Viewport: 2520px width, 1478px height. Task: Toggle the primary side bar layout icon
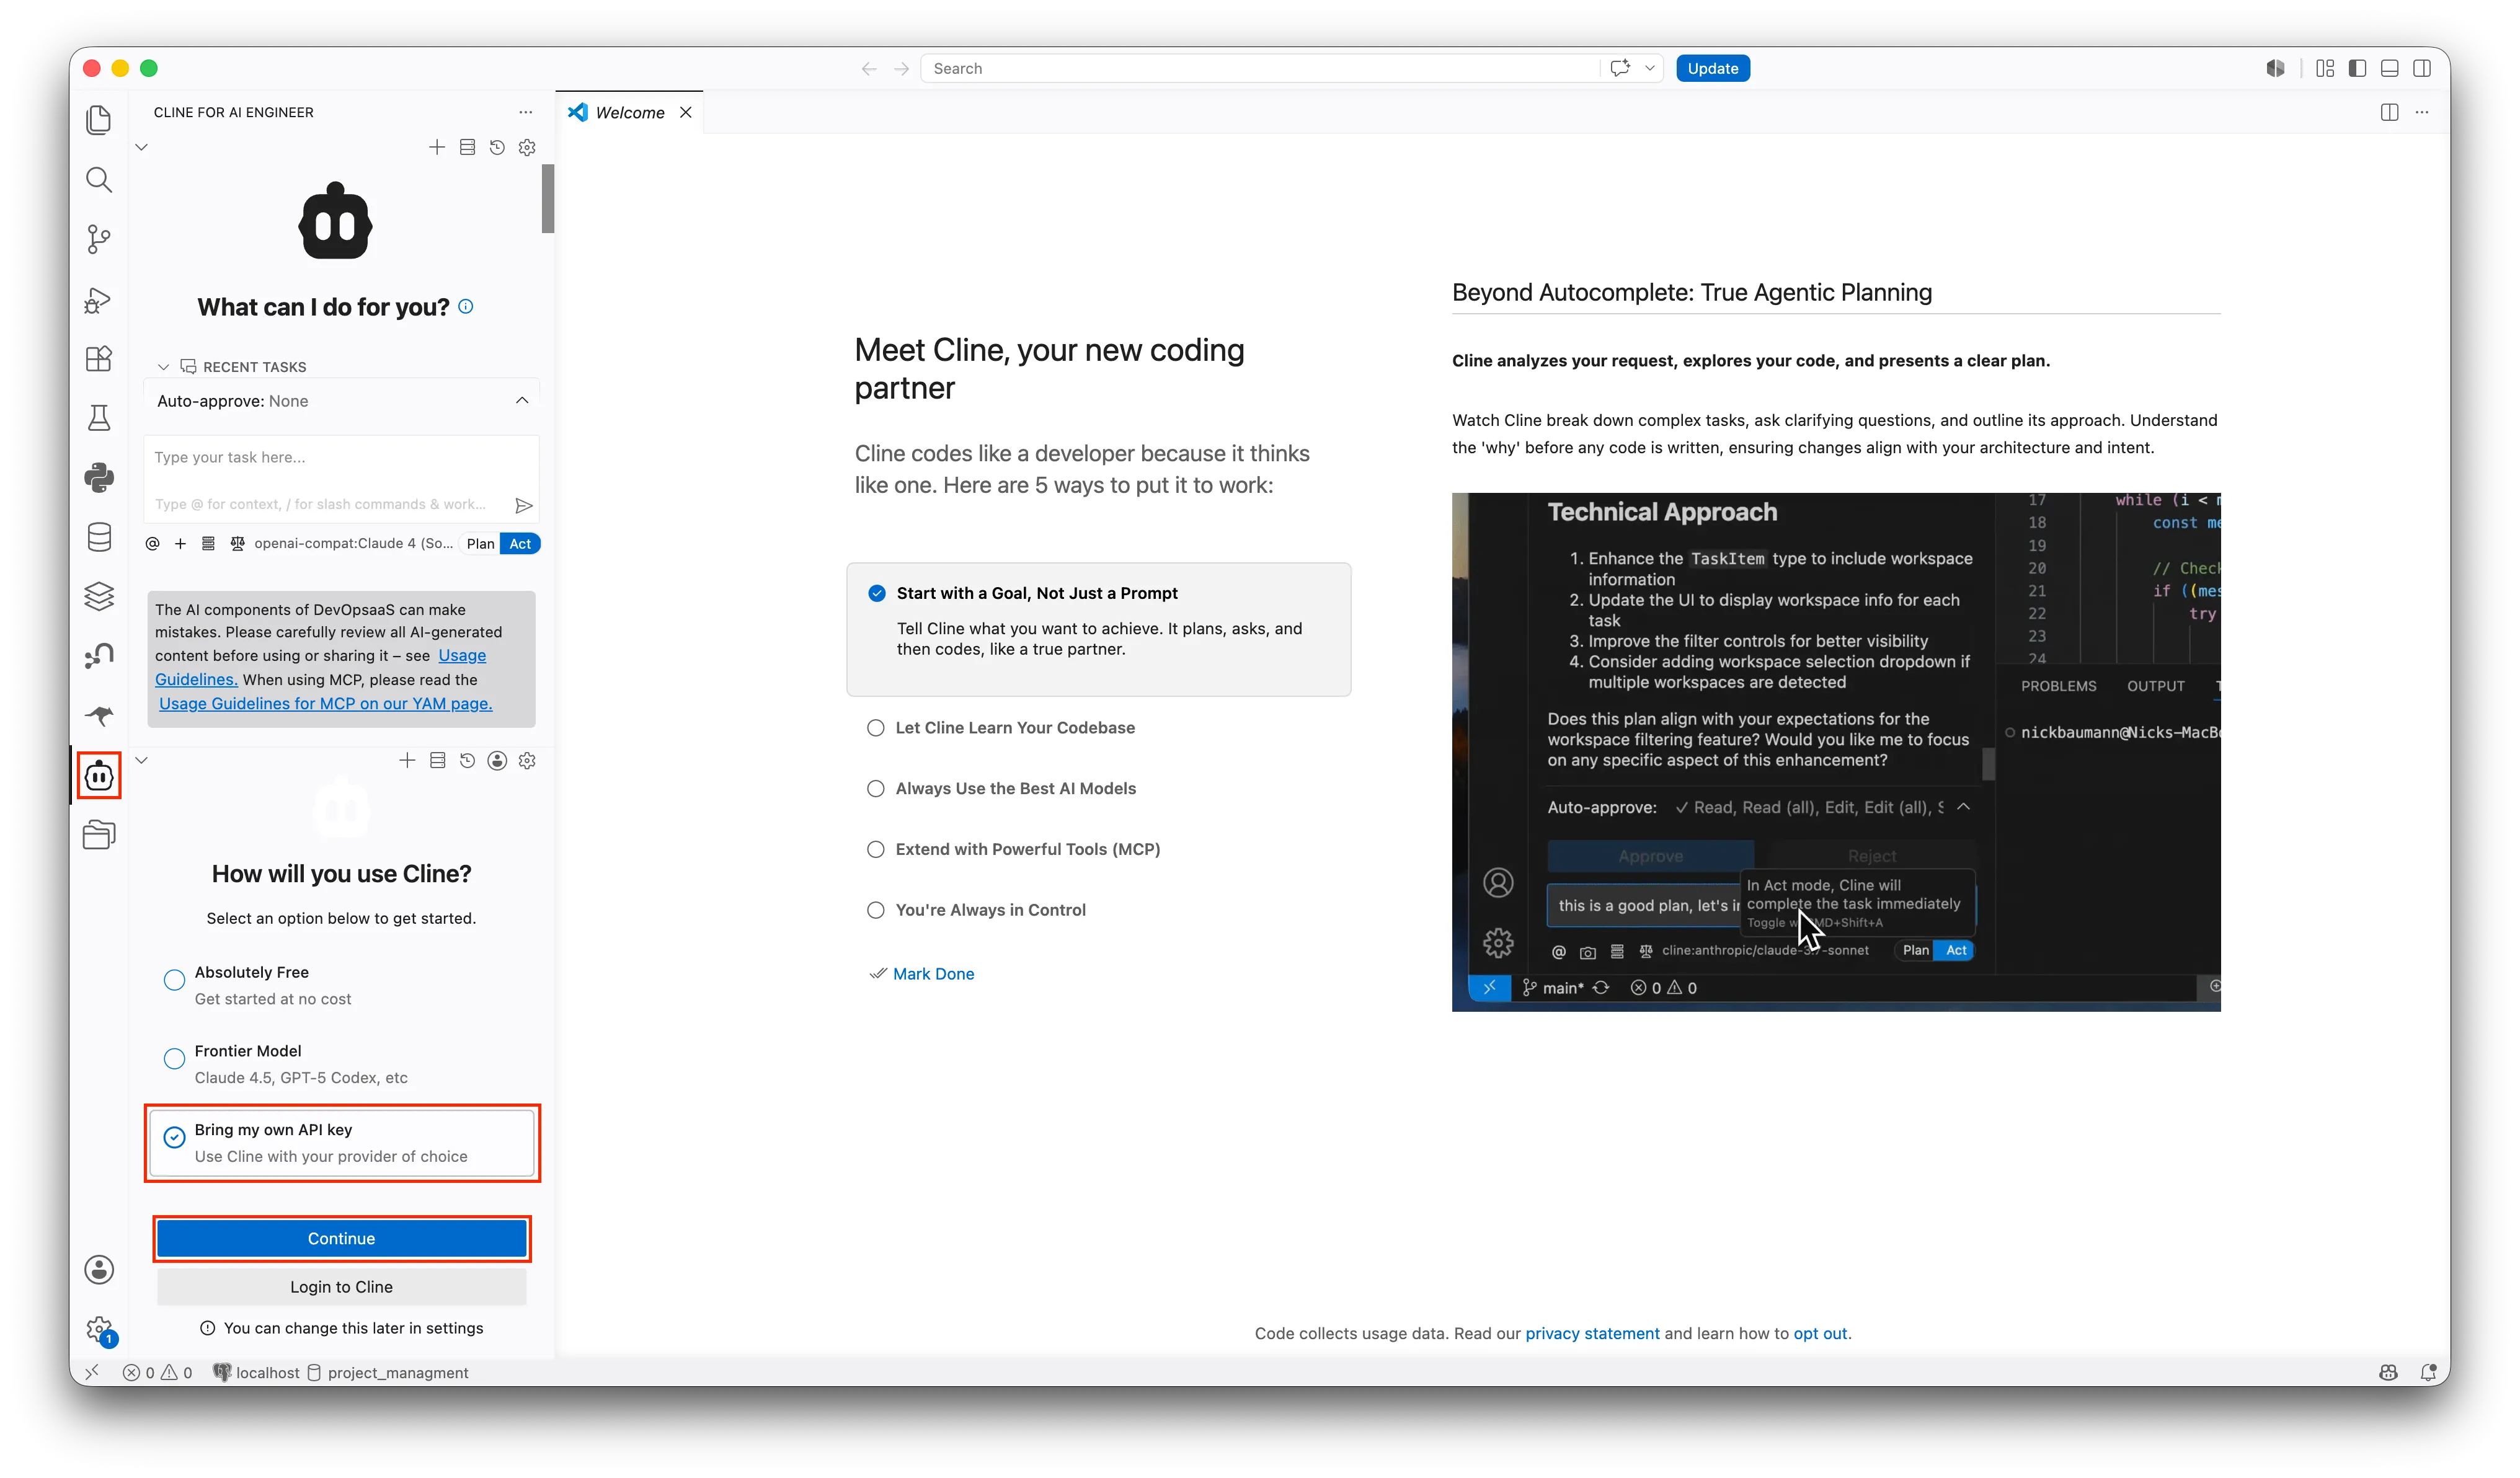click(x=2357, y=68)
